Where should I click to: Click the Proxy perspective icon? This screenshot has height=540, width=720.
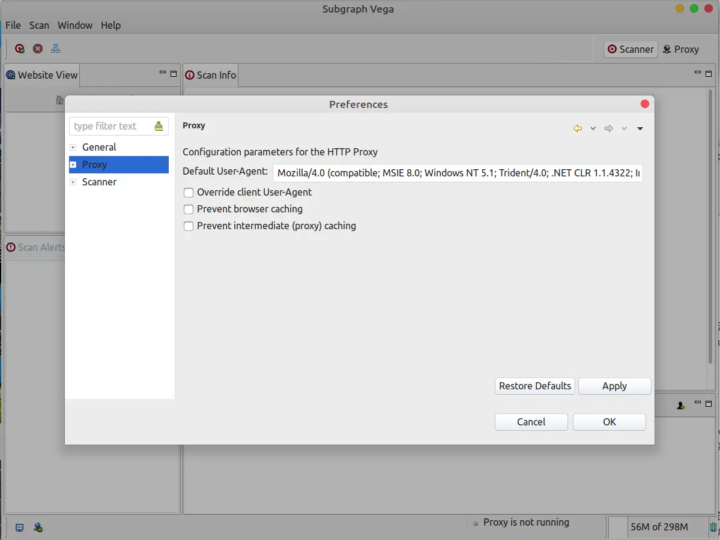coord(667,49)
